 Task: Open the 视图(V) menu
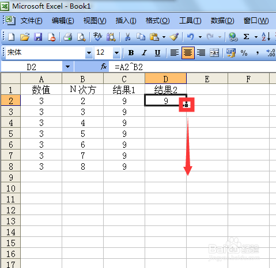95,21
